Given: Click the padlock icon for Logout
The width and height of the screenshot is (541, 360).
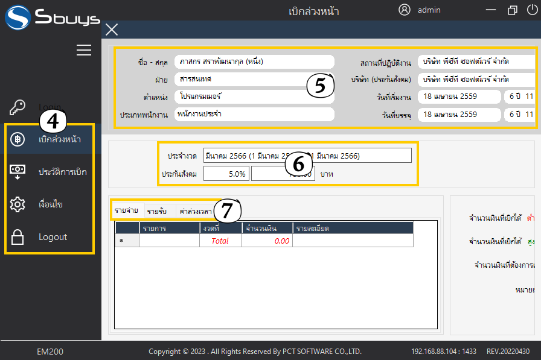Looking at the screenshot, I should (x=18, y=237).
